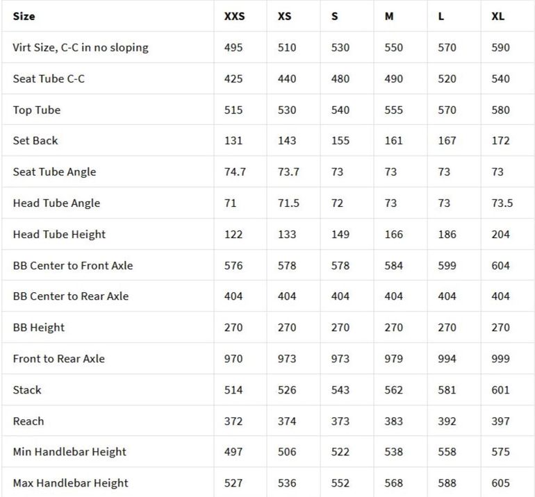Click the Stack row label
The height and width of the screenshot is (497, 535).
click(27, 389)
